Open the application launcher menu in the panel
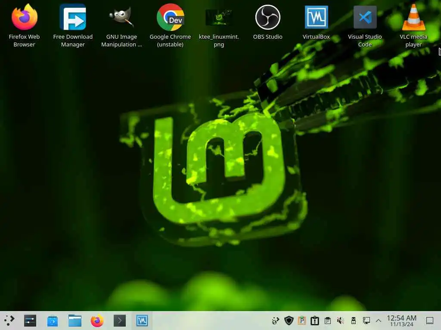This screenshot has width=441, height=330. (x=9, y=321)
